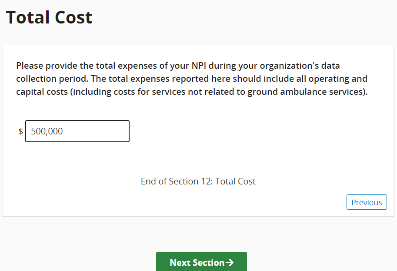Click the arrow icon on Next Section
397x271 pixels.
[230, 263]
